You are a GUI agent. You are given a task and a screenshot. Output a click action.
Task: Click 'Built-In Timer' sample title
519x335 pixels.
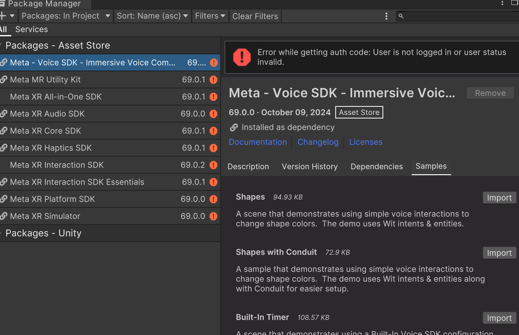262,317
